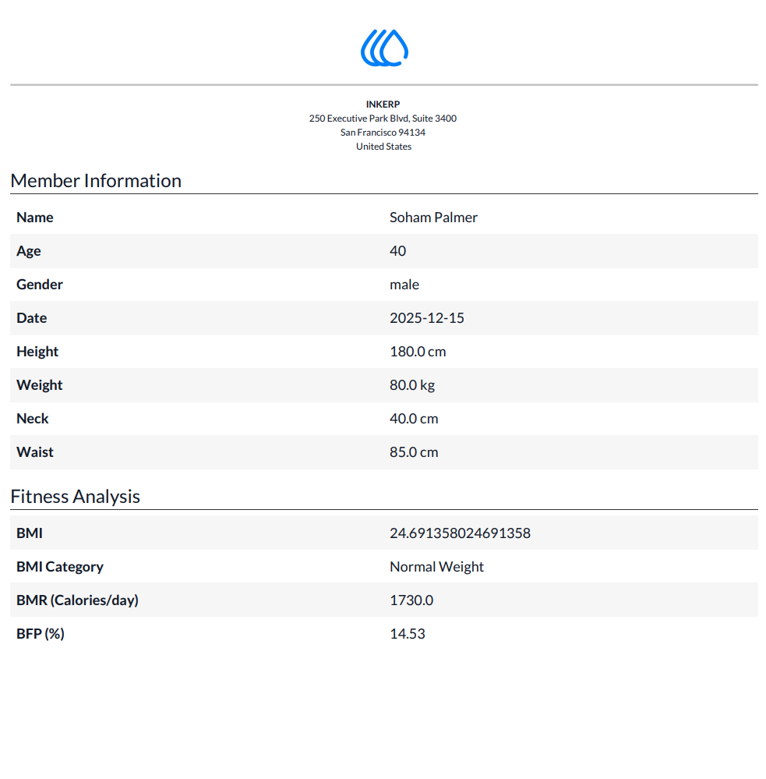Click the 'Neck' row label
This screenshot has height=779, width=766.
pos(32,418)
